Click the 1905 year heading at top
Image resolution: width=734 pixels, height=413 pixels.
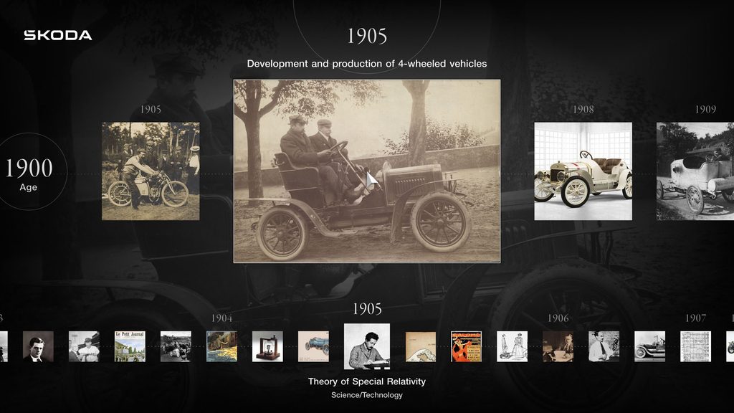tap(366, 36)
